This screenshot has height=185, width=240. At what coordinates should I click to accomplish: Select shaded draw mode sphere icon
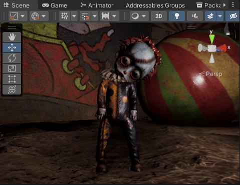[135, 16]
